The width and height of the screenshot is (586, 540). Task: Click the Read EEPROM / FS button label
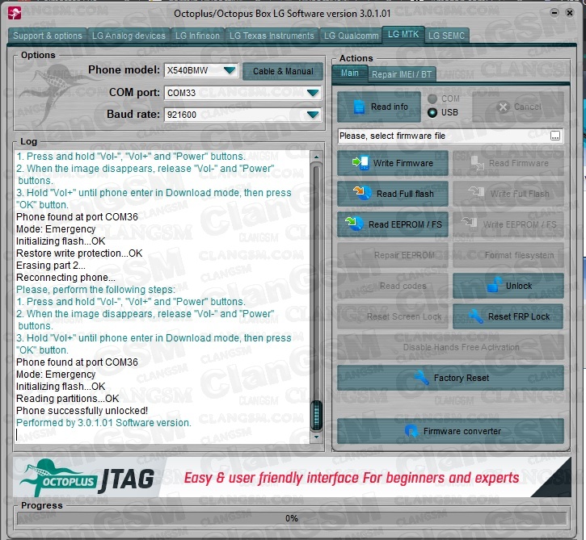click(x=405, y=224)
